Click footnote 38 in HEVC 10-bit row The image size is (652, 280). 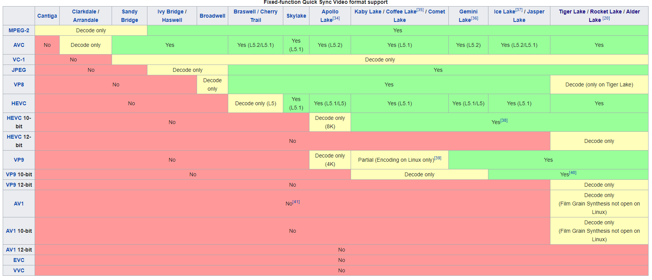pyautogui.click(x=504, y=120)
